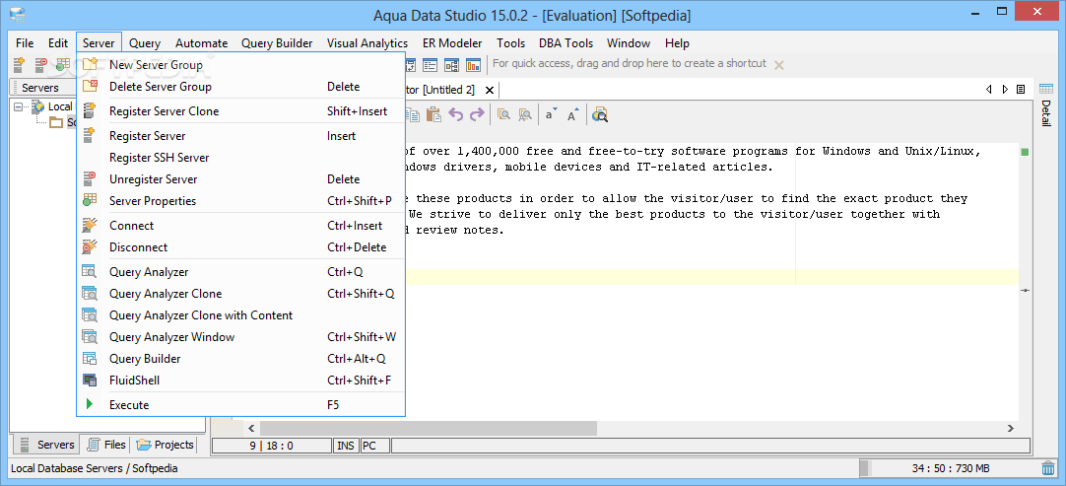
Task: Choose Query Analyzer Window menu item
Action: pos(241,337)
